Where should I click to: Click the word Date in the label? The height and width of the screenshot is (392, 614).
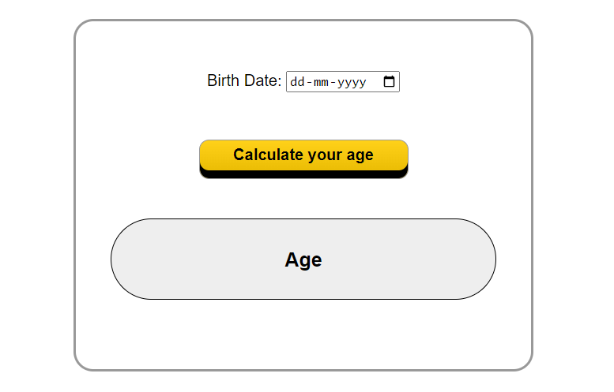tap(262, 81)
